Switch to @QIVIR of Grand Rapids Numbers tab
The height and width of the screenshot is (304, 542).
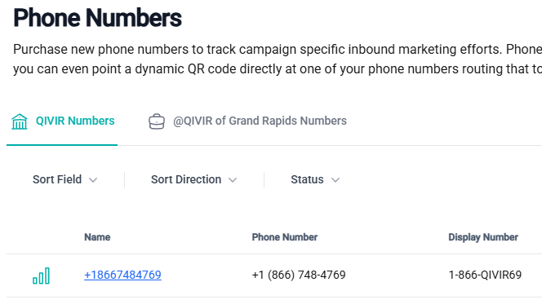tap(247, 121)
